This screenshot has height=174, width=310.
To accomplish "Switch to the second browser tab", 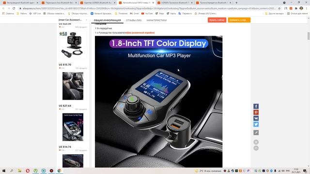I will pyautogui.click(x=59, y=3).
